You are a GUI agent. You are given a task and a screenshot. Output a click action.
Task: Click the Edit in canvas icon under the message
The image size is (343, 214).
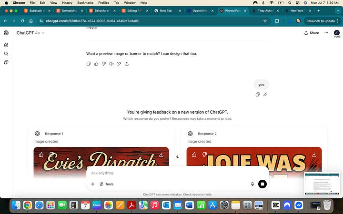pos(119,64)
